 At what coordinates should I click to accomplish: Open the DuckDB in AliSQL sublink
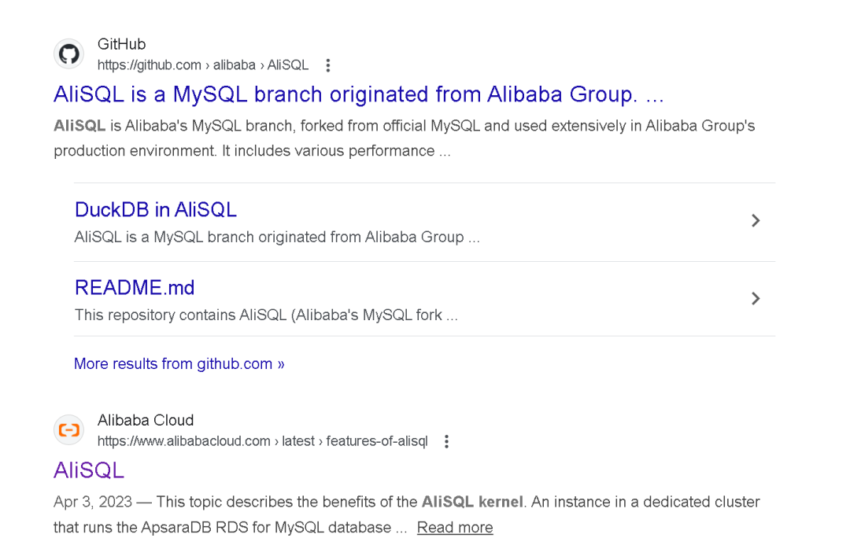[x=156, y=209]
